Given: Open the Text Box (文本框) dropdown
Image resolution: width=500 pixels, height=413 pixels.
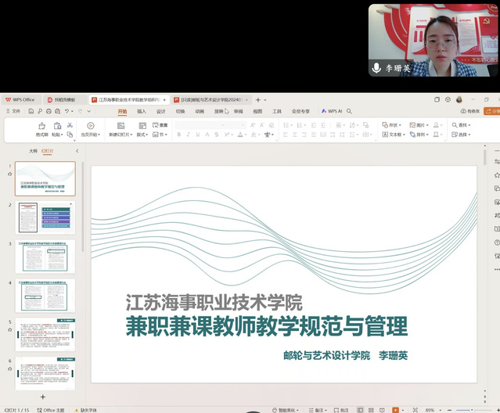Looking at the screenshot, I should tap(393, 135).
